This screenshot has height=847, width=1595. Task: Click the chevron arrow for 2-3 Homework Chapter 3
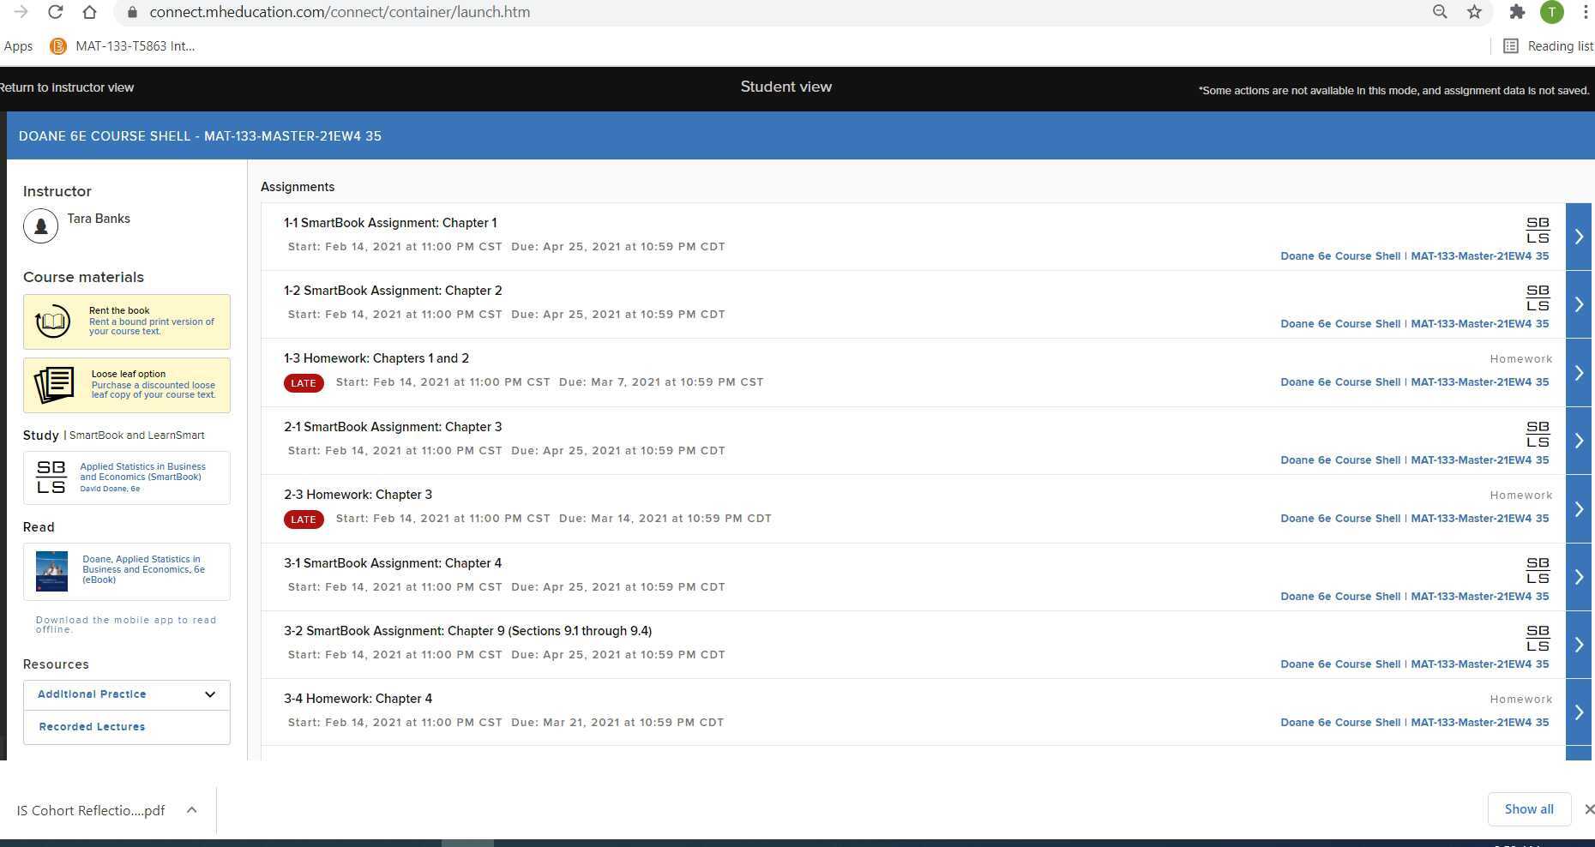pyautogui.click(x=1579, y=509)
